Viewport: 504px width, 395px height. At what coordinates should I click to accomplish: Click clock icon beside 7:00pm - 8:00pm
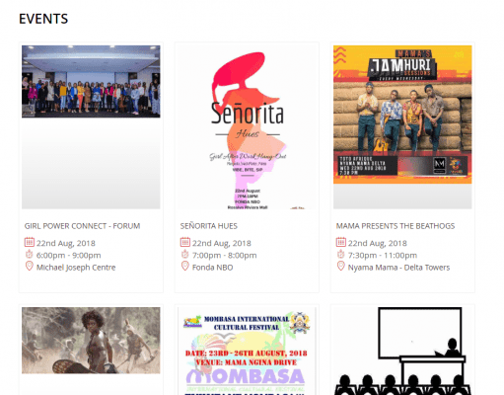185,255
